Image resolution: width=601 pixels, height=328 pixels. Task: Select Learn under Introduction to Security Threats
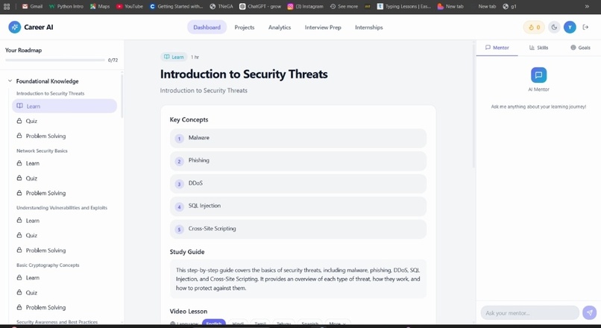[64, 106]
